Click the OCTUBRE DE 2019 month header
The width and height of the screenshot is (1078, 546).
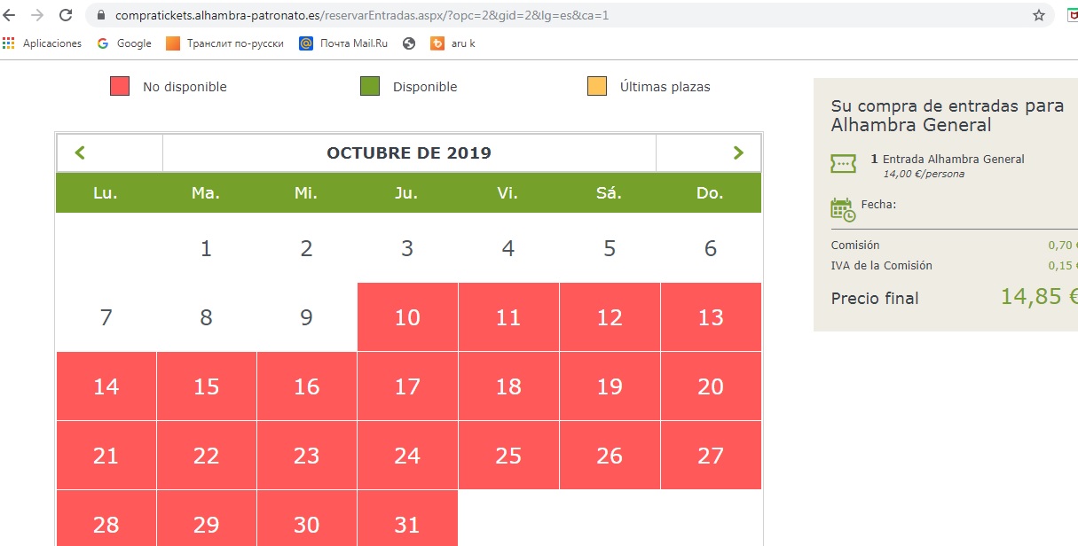tap(409, 152)
